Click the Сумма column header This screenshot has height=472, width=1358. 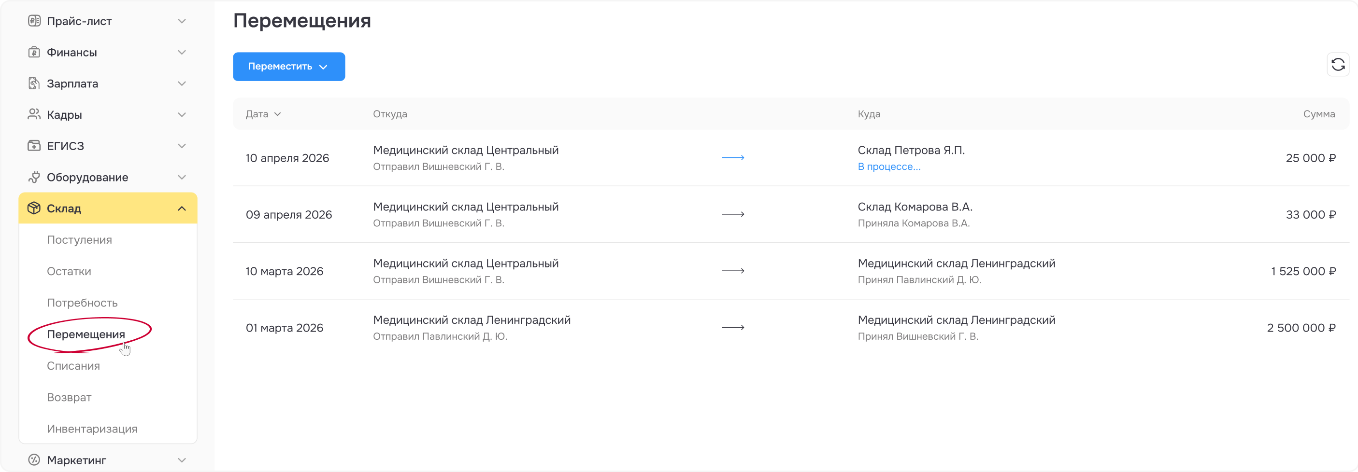point(1319,114)
